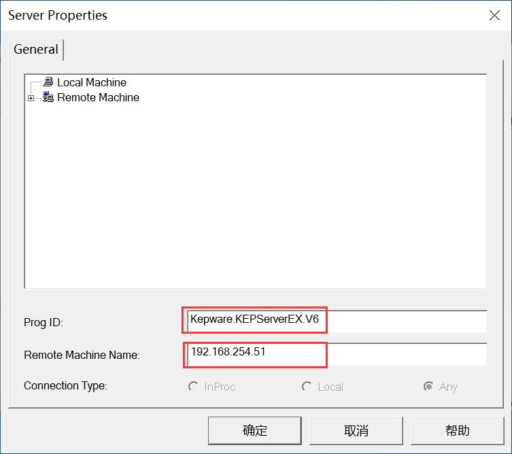Select the Local connection type radio
Screen dimensions: 512x454
(x=307, y=387)
